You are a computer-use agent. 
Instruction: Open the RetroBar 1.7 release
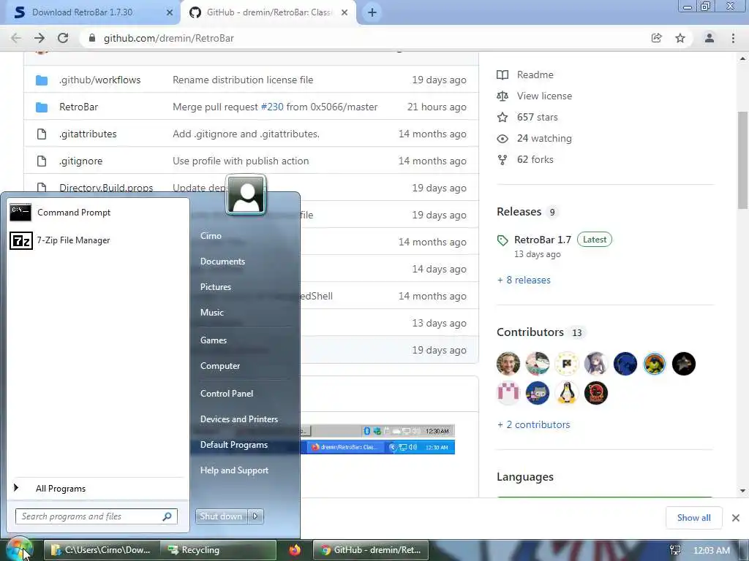click(x=543, y=240)
